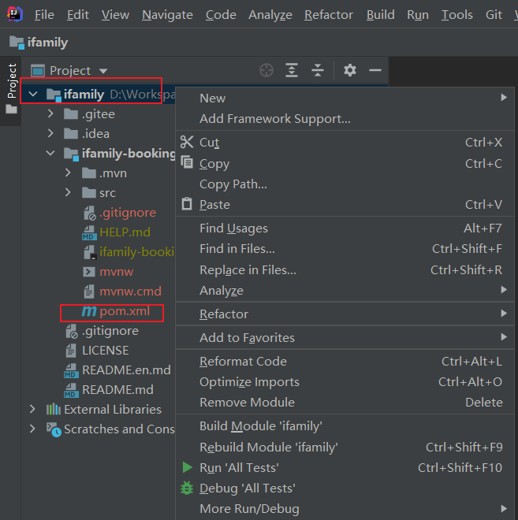This screenshot has height=520, width=518.
Task: Expand the src folder
Action: tap(68, 192)
